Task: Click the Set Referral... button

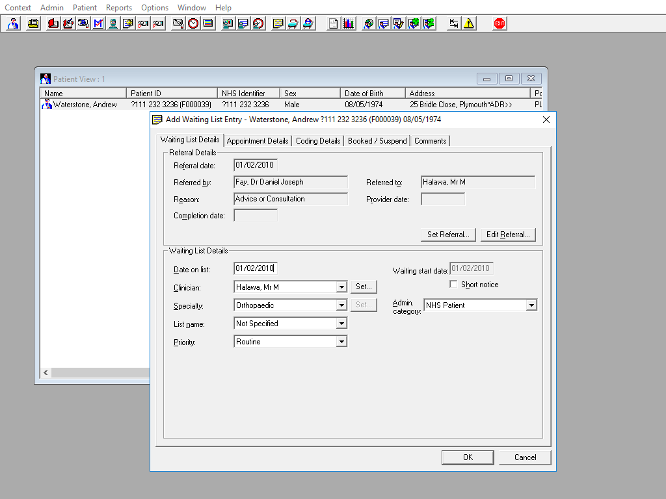Action: coord(448,235)
